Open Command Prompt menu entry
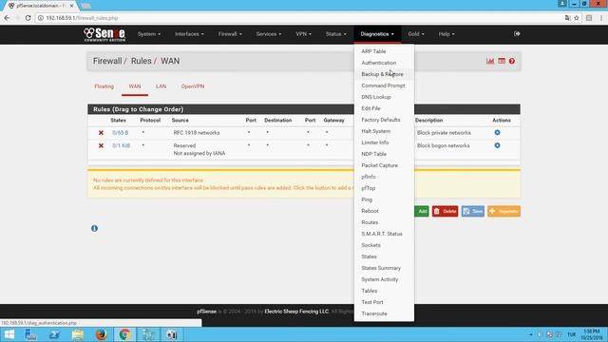The height and width of the screenshot is (342, 608). point(384,85)
